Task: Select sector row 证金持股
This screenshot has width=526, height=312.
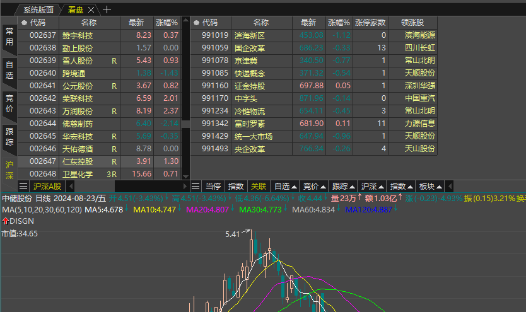Action: pos(313,86)
